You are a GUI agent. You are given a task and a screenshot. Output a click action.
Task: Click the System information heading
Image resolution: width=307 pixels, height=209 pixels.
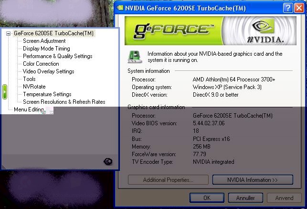[x=148, y=71]
